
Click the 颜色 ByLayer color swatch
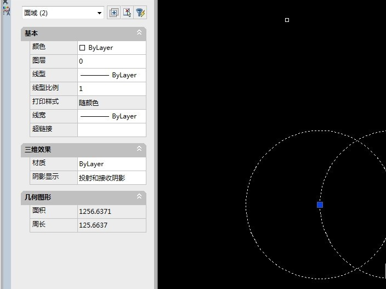point(83,48)
